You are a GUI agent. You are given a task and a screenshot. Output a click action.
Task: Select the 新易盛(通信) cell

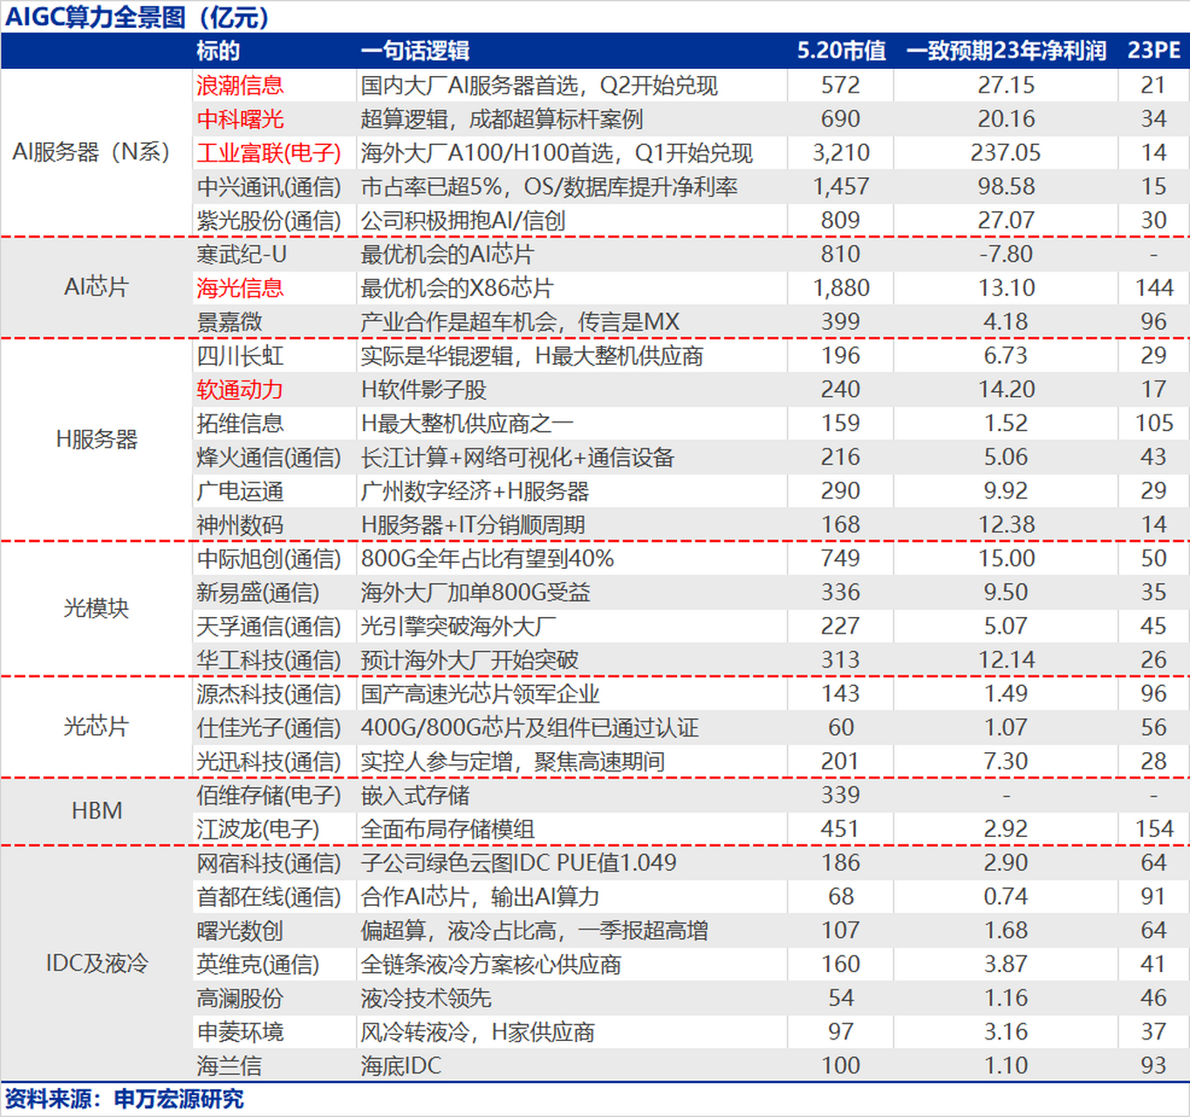tap(258, 593)
